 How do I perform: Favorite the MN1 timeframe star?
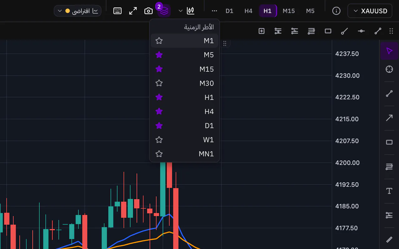[x=159, y=154]
